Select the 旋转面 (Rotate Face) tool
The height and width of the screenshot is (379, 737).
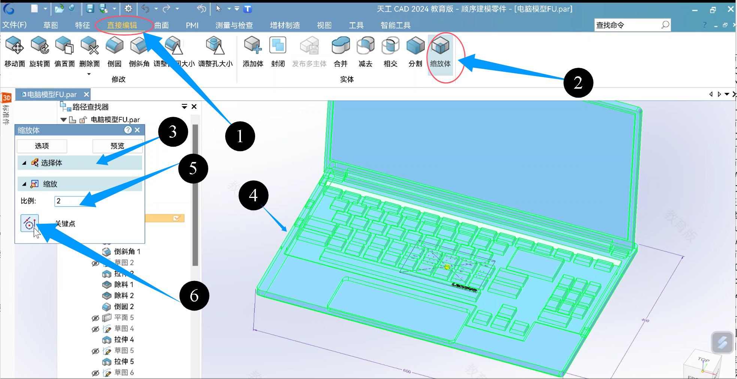[40, 52]
